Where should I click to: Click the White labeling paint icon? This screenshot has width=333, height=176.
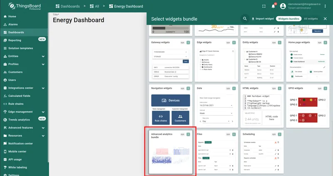tap(5, 168)
